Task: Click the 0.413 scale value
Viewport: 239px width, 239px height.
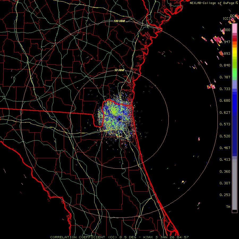Action: click(x=225, y=160)
